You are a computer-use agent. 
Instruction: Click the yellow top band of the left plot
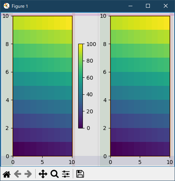point(43,23)
